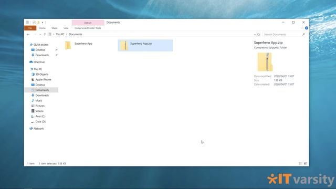Click the Superhero App.zip title in details pane
The height and width of the screenshot is (189, 336).
[268, 43]
